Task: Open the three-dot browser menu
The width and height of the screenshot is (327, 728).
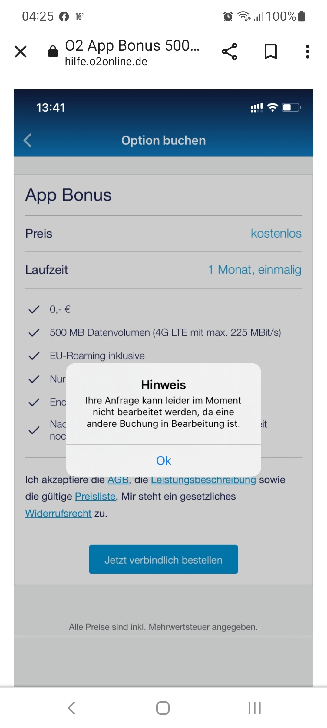Action: (x=307, y=52)
